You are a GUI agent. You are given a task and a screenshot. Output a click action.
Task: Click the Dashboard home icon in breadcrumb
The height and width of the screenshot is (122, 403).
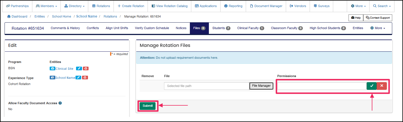[9, 17]
